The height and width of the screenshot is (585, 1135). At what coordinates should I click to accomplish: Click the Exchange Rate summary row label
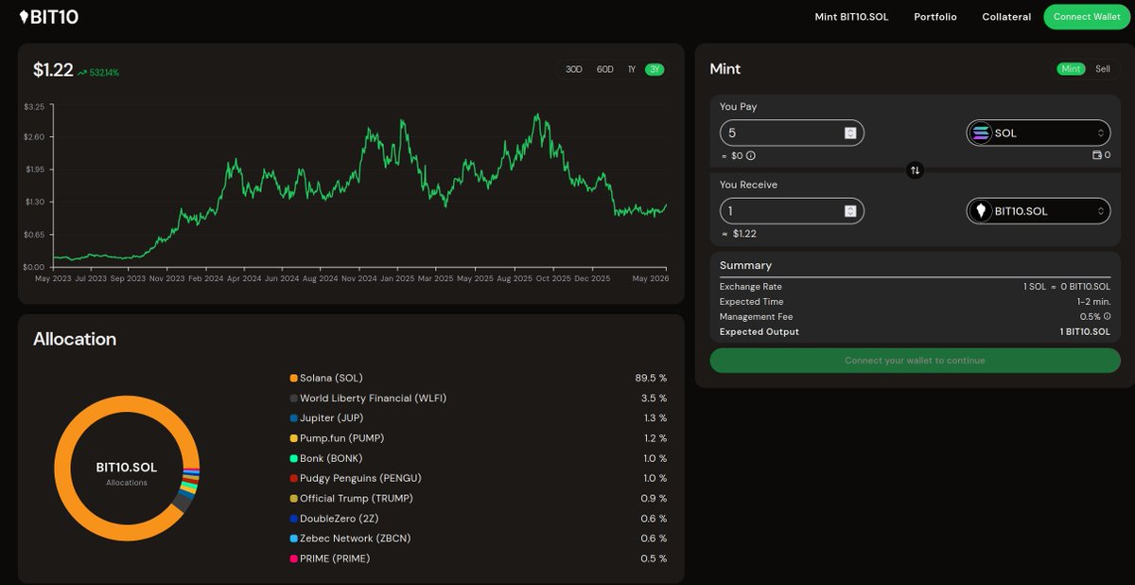(750, 287)
